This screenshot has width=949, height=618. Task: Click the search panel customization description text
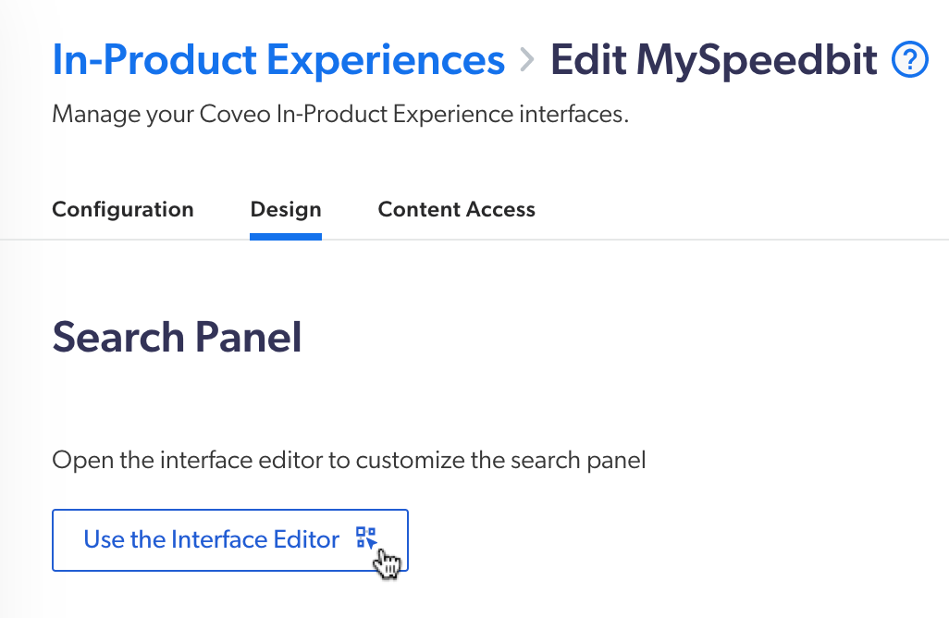(x=350, y=460)
